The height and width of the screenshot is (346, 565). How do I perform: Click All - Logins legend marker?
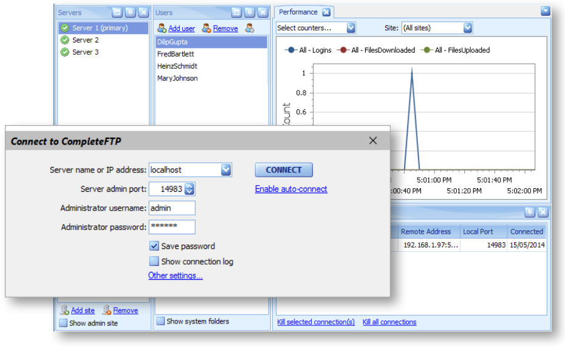(291, 50)
